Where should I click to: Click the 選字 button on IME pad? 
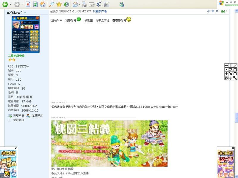(229, 78)
